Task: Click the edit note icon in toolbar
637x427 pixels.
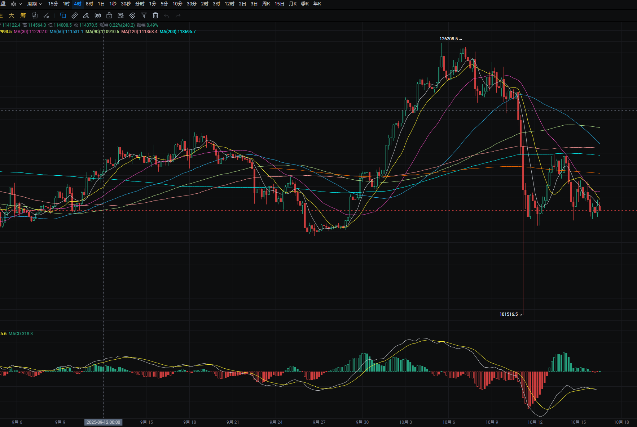Action: (121, 15)
